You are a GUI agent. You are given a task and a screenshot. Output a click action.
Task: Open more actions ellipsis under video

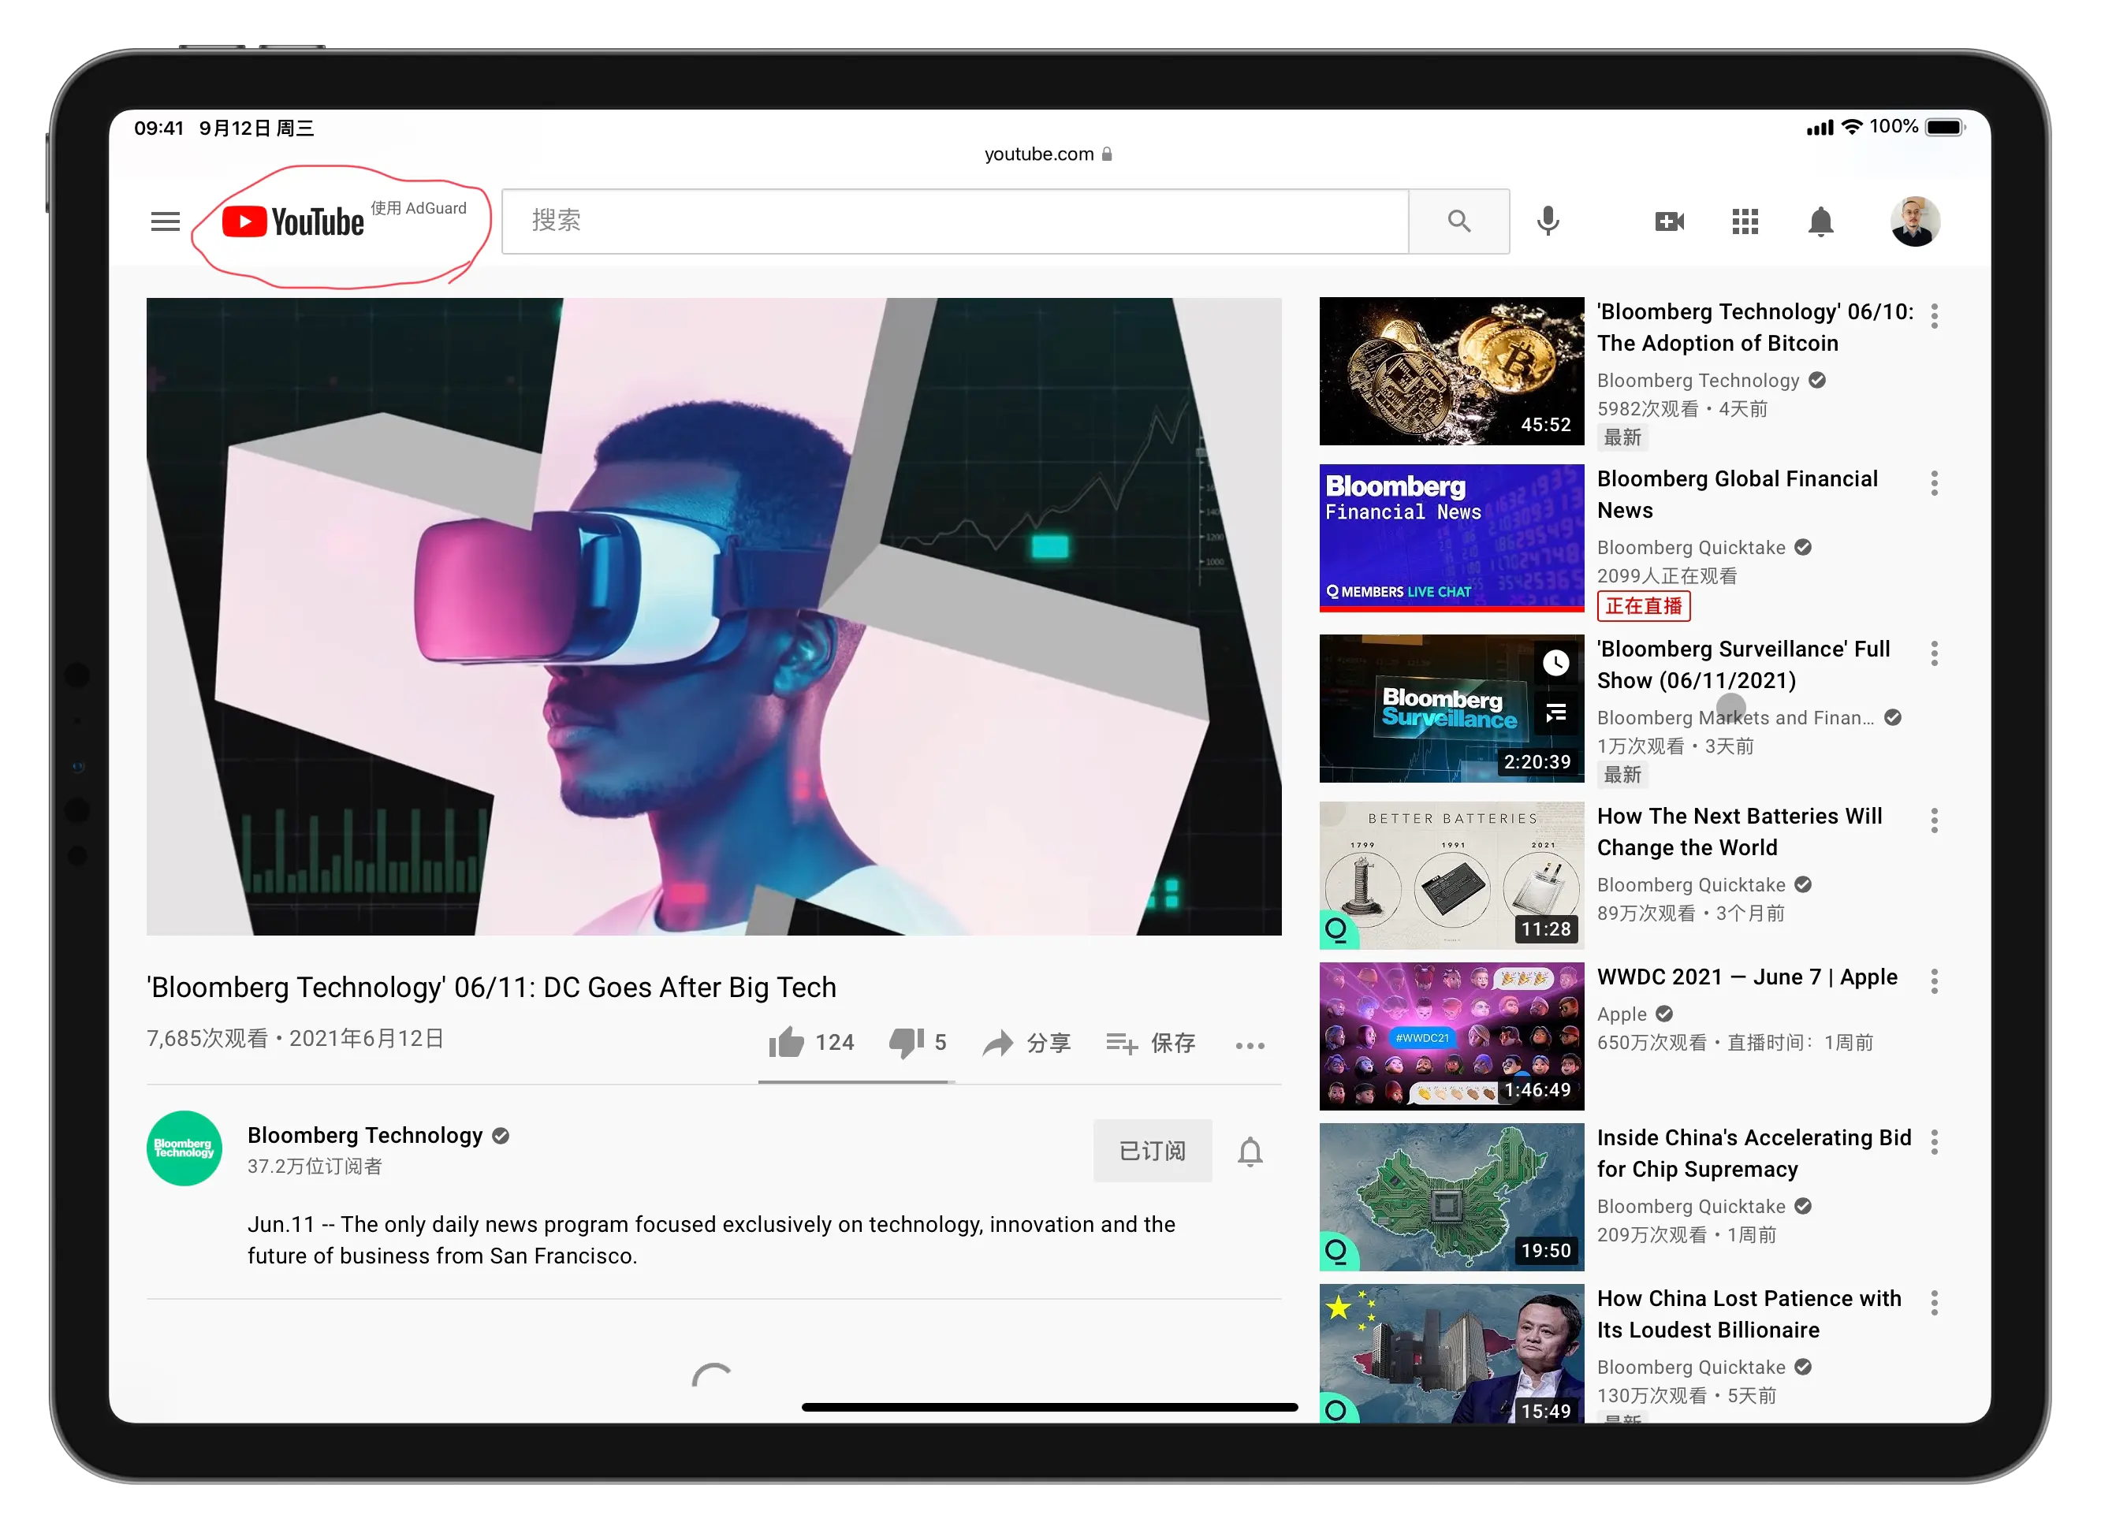pyautogui.click(x=1249, y=1046)
